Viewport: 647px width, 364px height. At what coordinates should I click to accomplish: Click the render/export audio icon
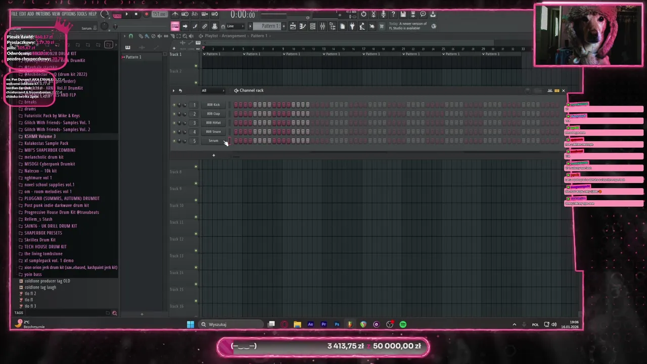[x=413, y=14]
